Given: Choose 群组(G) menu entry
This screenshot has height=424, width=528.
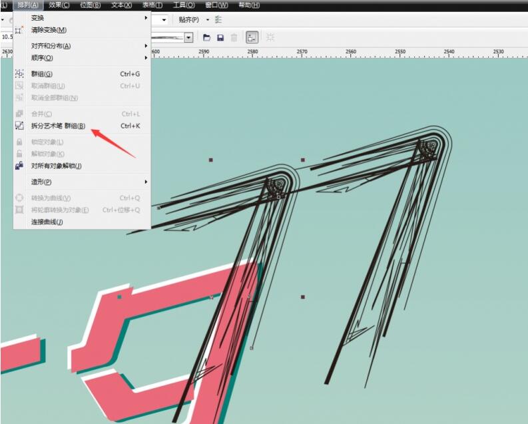Looking at the screenshot, I should 82,74.
